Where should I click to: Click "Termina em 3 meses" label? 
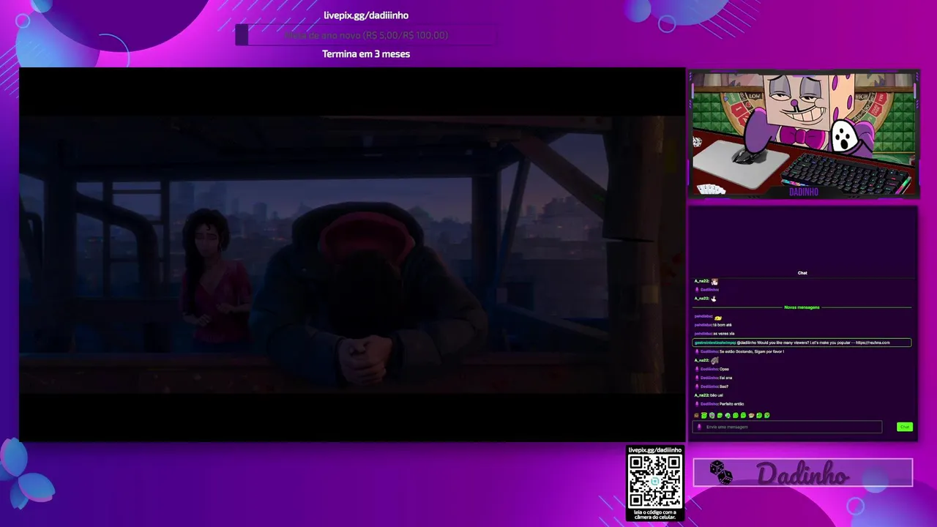366,54
